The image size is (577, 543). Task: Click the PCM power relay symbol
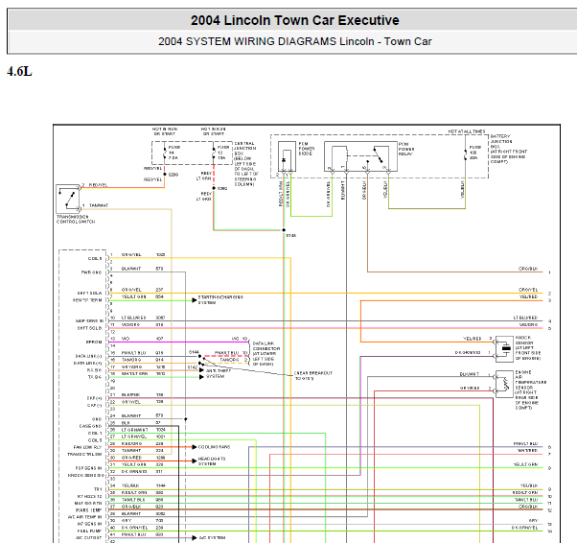pos(360,156)
